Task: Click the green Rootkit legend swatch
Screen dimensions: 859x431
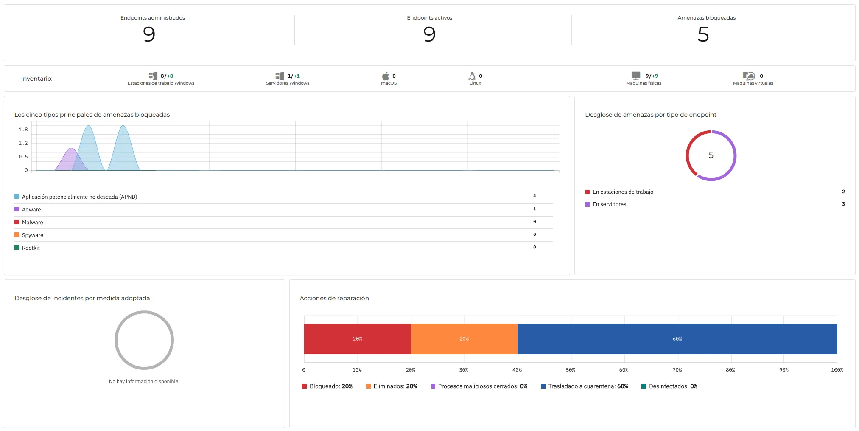Action: tap(17, 248)
